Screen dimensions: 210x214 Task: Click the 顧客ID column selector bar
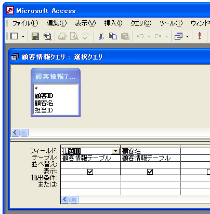coord(90,147)
